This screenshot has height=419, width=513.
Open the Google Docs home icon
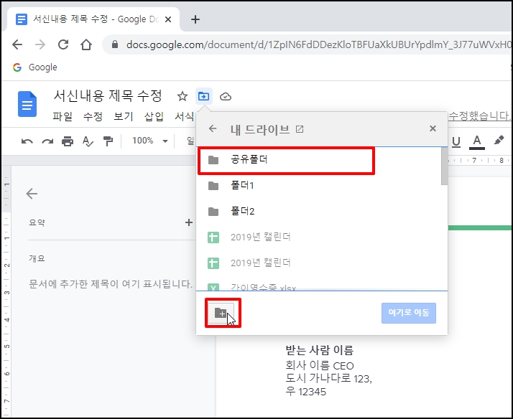(x=27, y=104)
